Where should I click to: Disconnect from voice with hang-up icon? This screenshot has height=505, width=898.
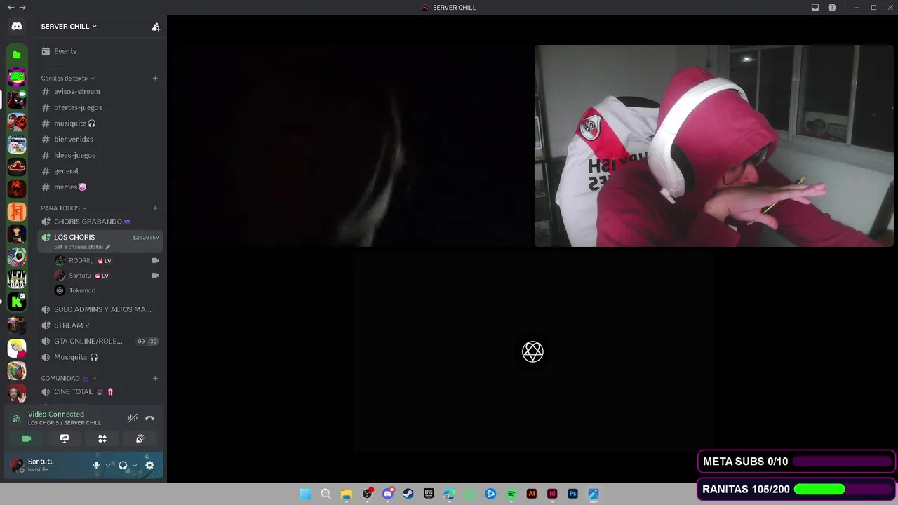149,418
